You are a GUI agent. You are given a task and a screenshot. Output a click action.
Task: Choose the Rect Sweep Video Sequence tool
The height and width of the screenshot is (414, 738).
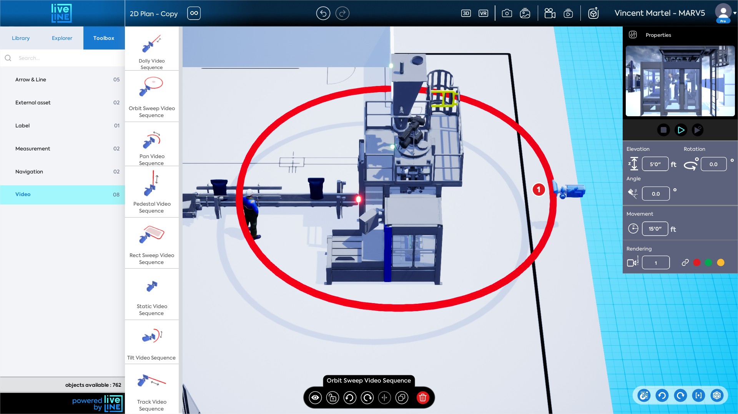(x=151, y=243)
